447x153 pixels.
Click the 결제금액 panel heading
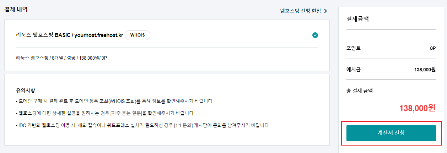pyautogui.click(x=357, y=19)
